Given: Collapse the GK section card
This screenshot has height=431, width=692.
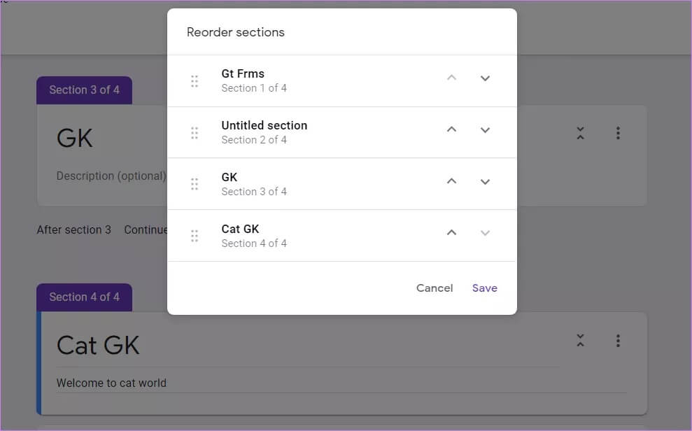Looking at the screenshot, I should coord(580,133).
